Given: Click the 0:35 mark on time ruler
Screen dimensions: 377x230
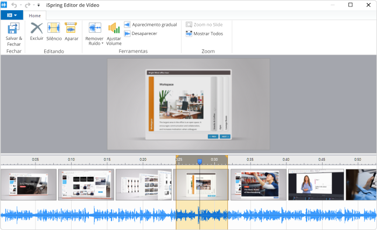Looking at the screenshot, I should point(250,160).
